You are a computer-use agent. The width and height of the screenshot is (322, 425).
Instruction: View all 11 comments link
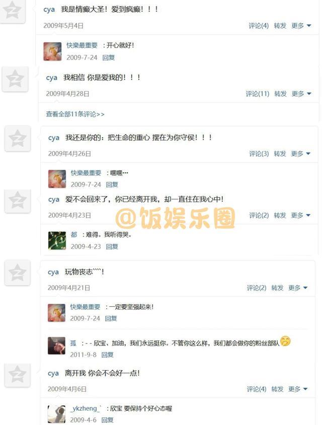coord(75,114)
